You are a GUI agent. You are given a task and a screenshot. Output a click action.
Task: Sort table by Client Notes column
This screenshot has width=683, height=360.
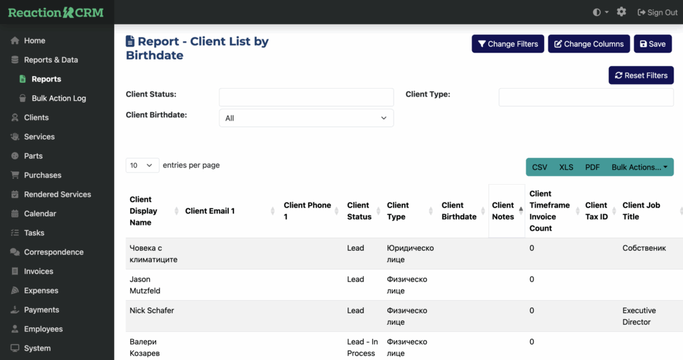504,211
